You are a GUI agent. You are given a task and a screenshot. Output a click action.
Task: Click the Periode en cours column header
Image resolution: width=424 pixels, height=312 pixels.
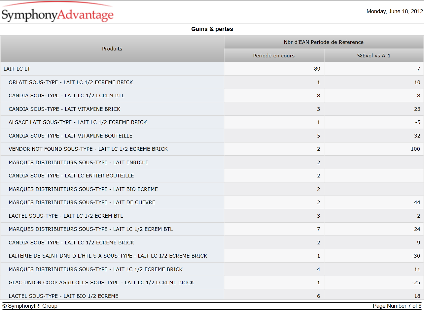274,56
